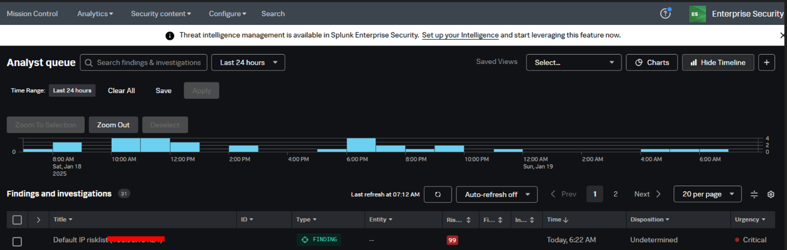Click the 6:00 PM timeline bar
This screenshot has width=787, height=250.
pyautogui.click(x=361, y=145)
